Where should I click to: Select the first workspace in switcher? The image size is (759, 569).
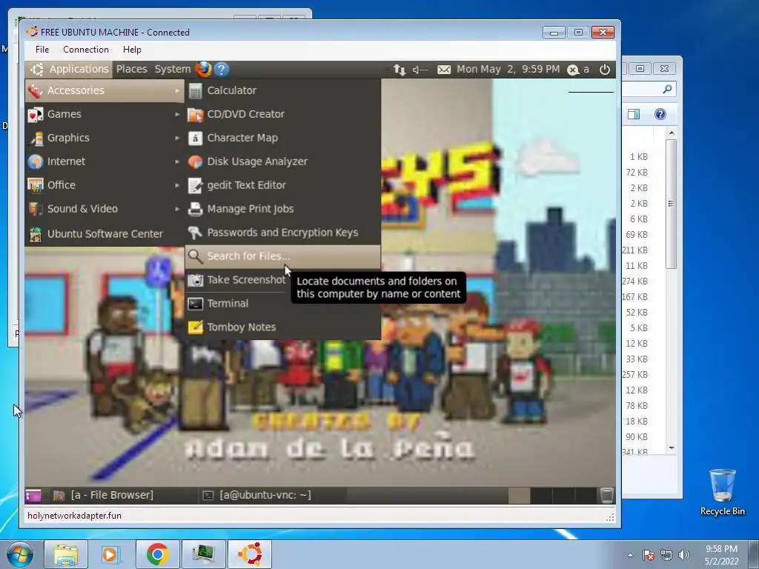coord(519,496)
